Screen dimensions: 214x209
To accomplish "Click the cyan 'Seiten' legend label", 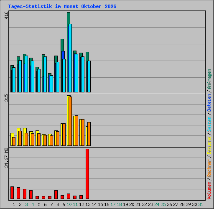I will tap(209, 124).
